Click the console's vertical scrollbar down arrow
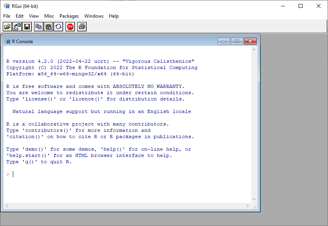The width and height of the screenshot is (328, 226). coord(254,199)
